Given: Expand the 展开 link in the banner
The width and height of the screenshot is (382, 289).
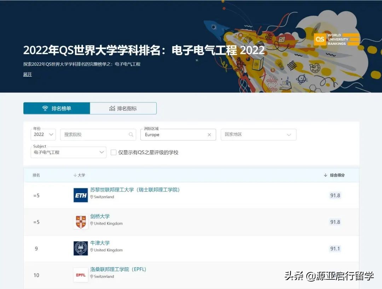Looking at the screenshot, I should 27,75.
